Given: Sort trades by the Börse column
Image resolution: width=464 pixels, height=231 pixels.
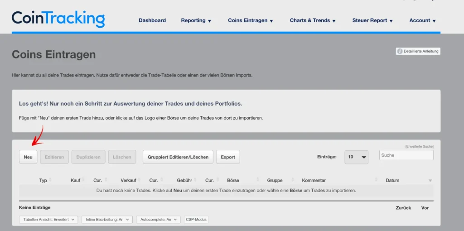Looking at the screenshot, I should click(233, 180).
